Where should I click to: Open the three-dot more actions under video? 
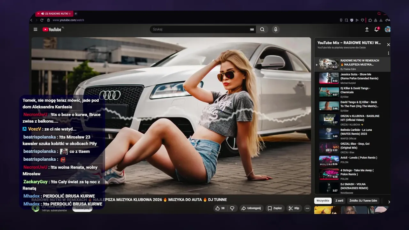[307, 208]
